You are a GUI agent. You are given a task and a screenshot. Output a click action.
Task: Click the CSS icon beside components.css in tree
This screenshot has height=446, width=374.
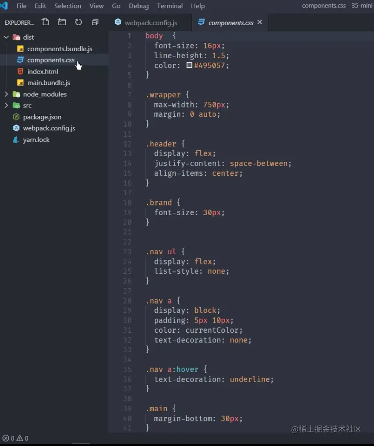[20, 60]
